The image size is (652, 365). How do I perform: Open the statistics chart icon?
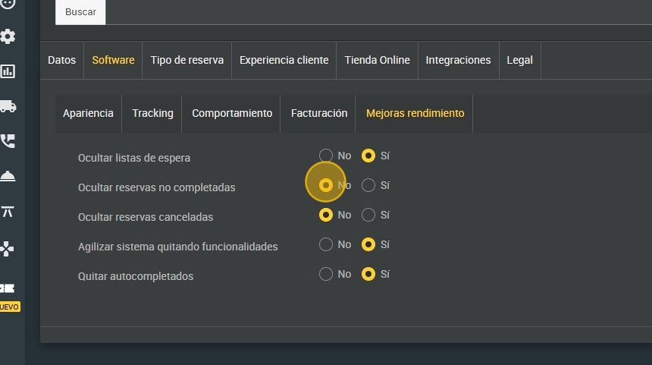tap(8, 71)
